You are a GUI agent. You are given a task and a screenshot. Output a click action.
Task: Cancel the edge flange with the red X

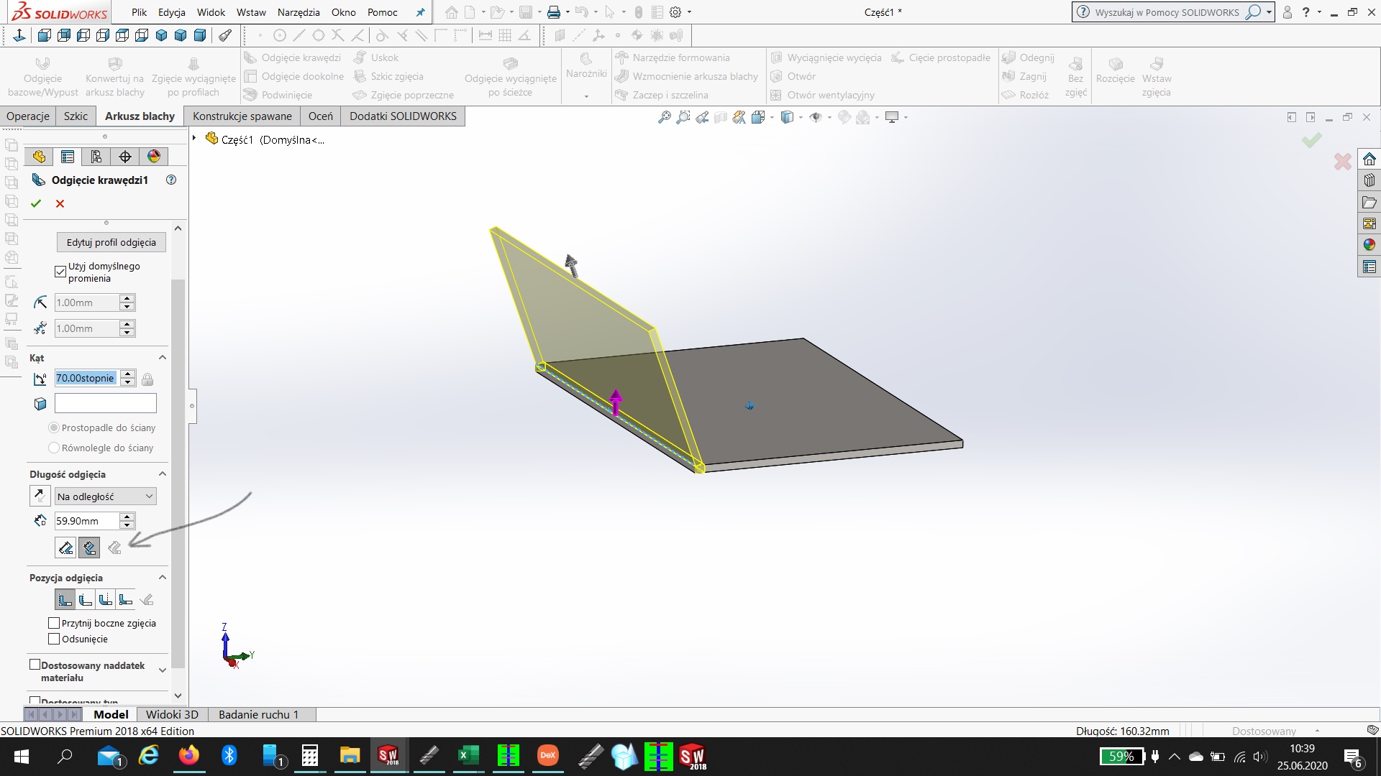(60, 203)
